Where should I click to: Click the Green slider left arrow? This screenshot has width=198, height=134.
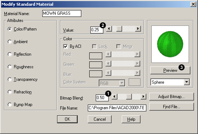point(108,64)
